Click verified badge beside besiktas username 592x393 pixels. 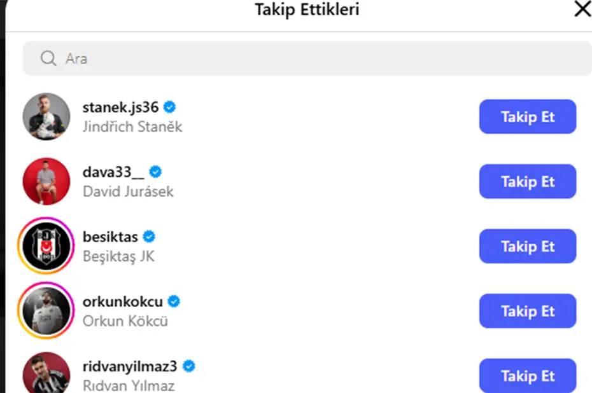click(x=149, y=237)
